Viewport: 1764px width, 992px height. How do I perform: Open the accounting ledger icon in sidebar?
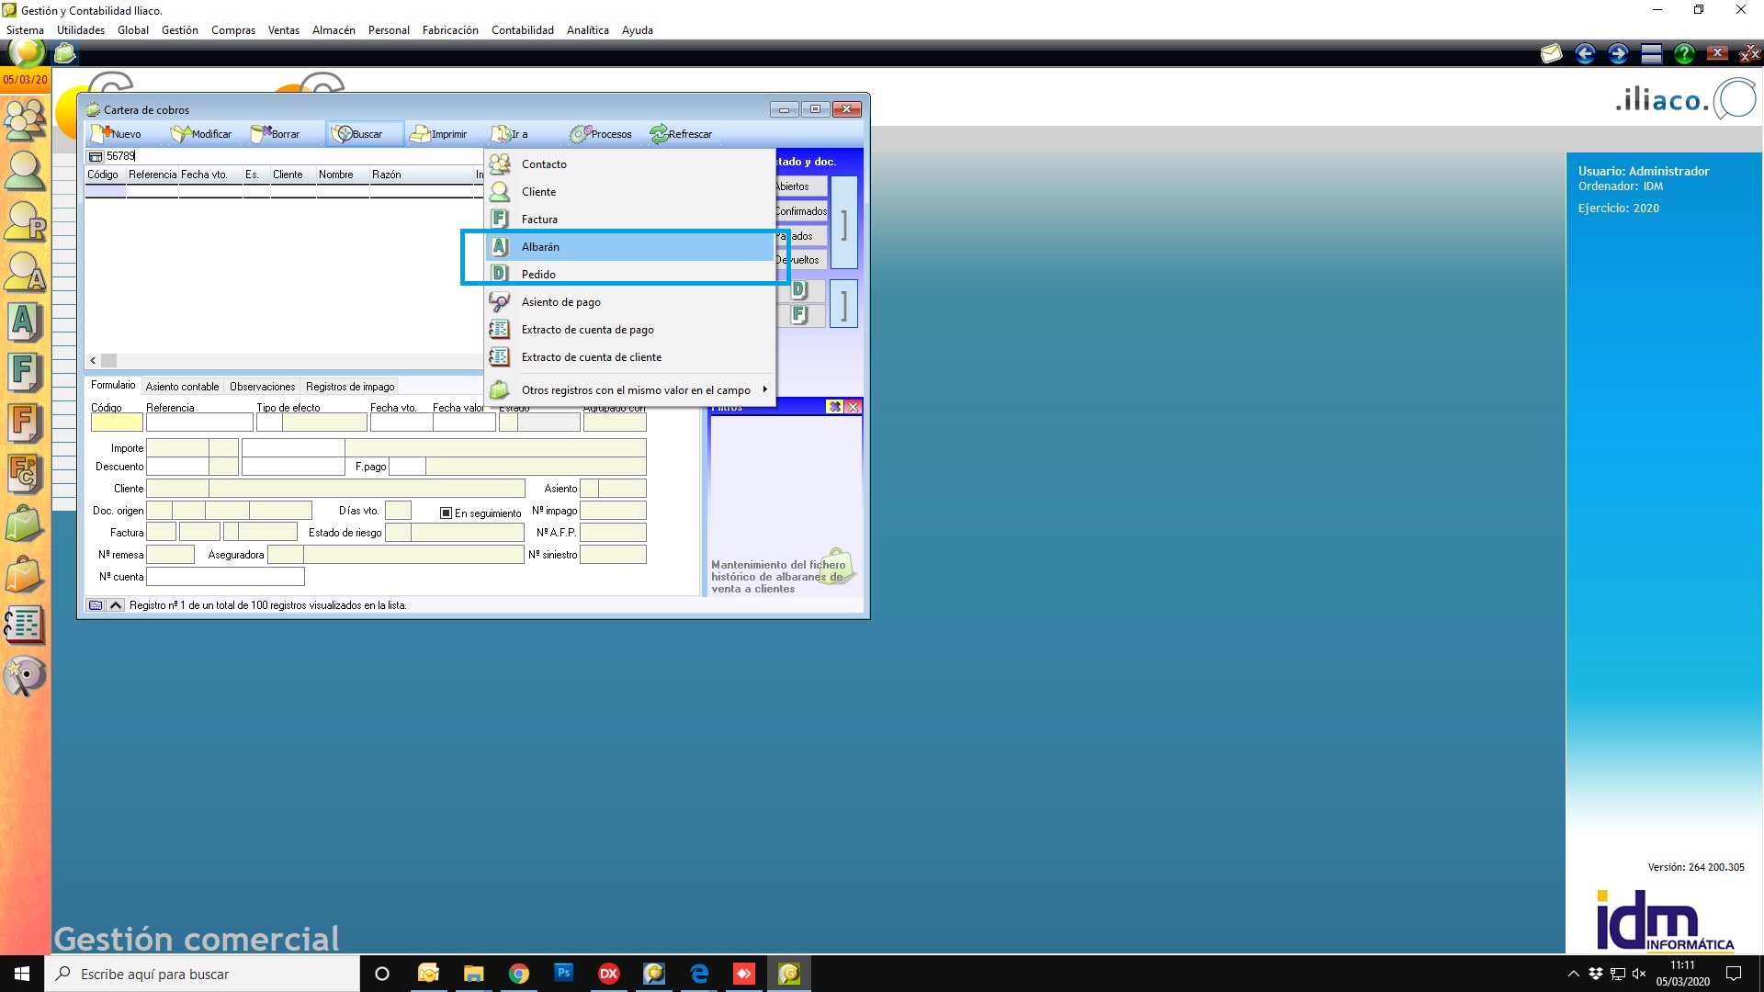tap(25, 626)
